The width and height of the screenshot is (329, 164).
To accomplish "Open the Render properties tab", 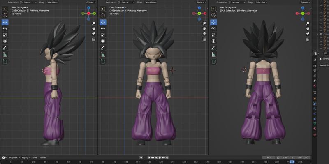I will point(315,66).
